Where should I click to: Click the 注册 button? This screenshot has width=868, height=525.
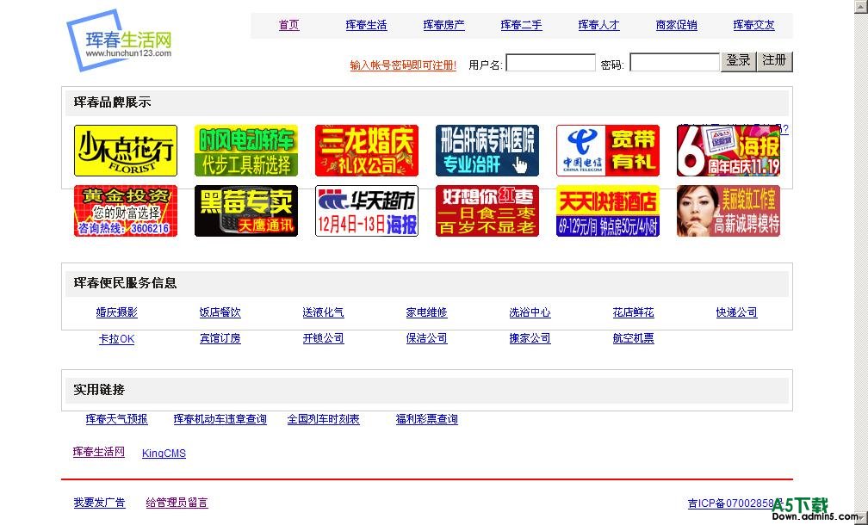[x=774, y=61]
